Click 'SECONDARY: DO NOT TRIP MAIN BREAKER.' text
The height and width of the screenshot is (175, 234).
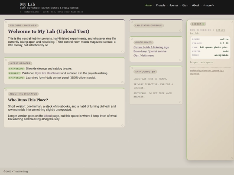[153, 95]
